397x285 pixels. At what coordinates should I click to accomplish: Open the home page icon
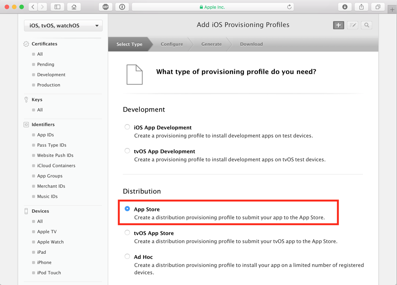click(74, 7)
